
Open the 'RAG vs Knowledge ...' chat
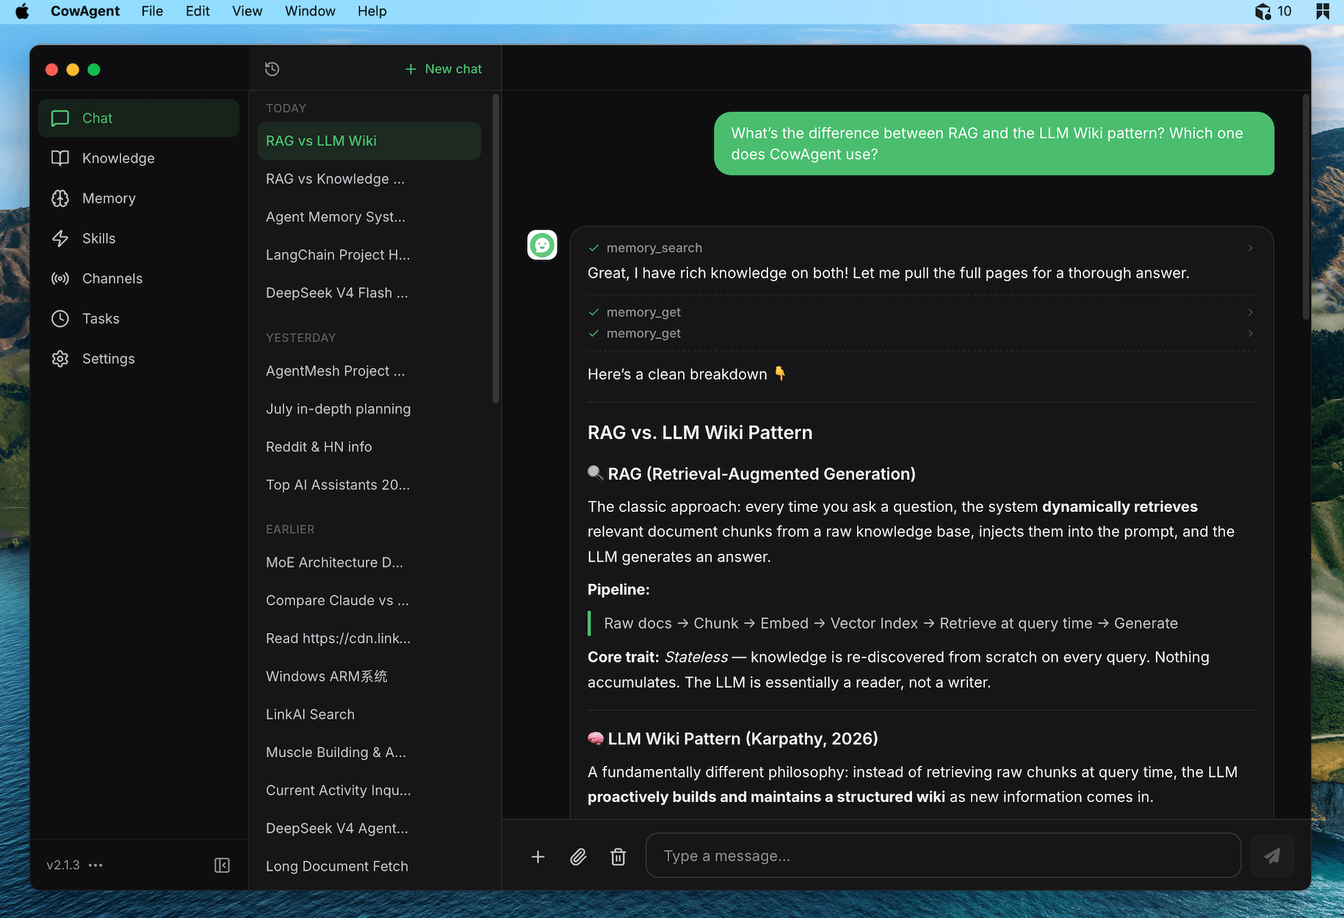369,179
